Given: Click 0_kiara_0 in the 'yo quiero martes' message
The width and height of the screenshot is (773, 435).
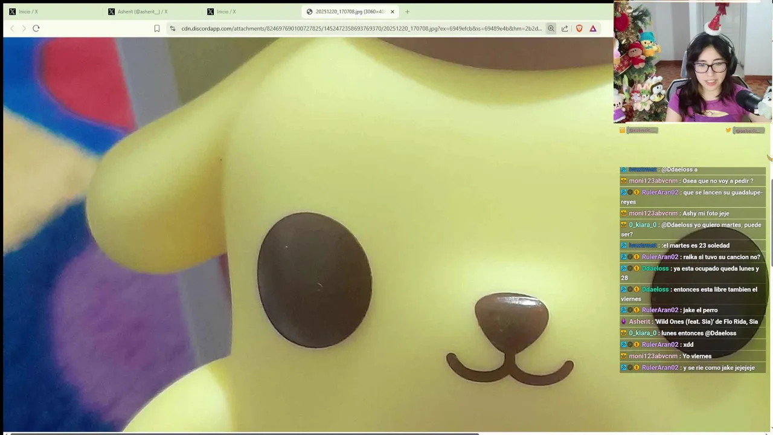Looking at the screenshot, I should (x=643, y=225).
